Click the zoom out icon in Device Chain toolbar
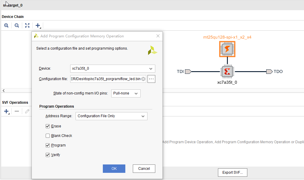Image resolution: width=304 pixels, height=180 pixels. coord(17,25)
